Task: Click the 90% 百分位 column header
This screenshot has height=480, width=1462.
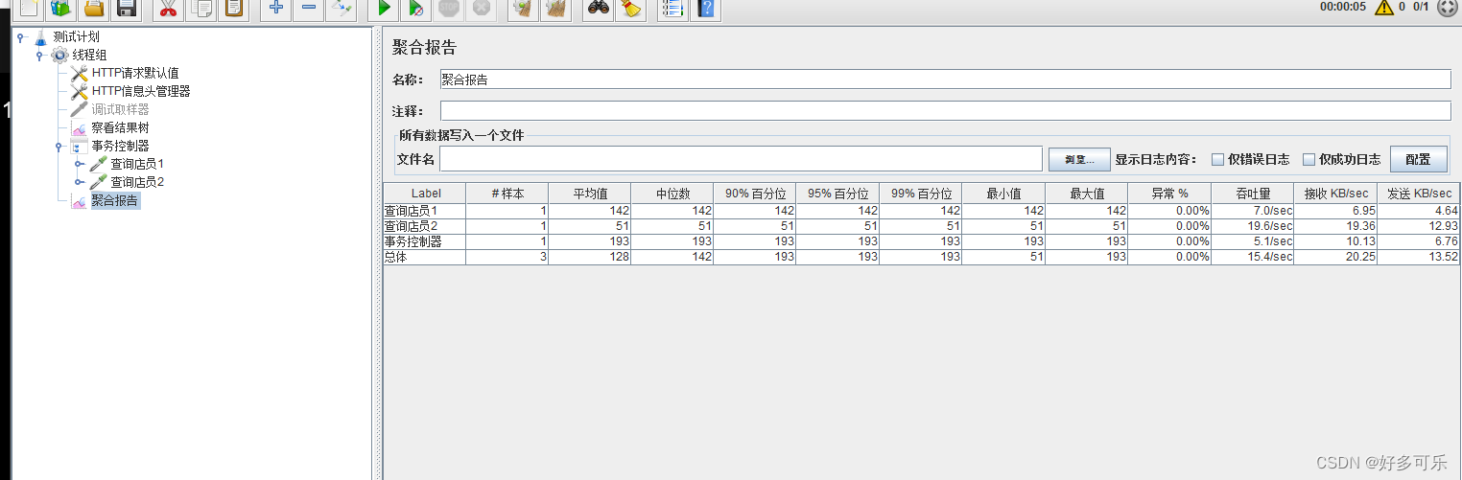Action: tap(755, 194)
